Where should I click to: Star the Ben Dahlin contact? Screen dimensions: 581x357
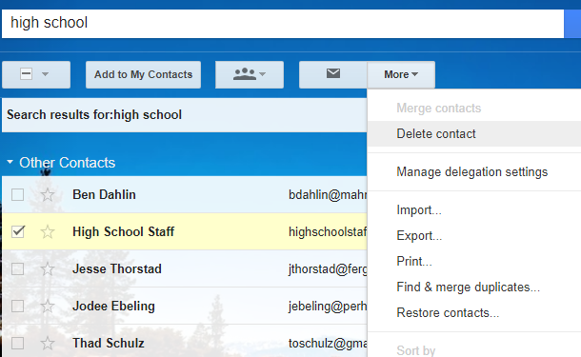pos(48,195)
